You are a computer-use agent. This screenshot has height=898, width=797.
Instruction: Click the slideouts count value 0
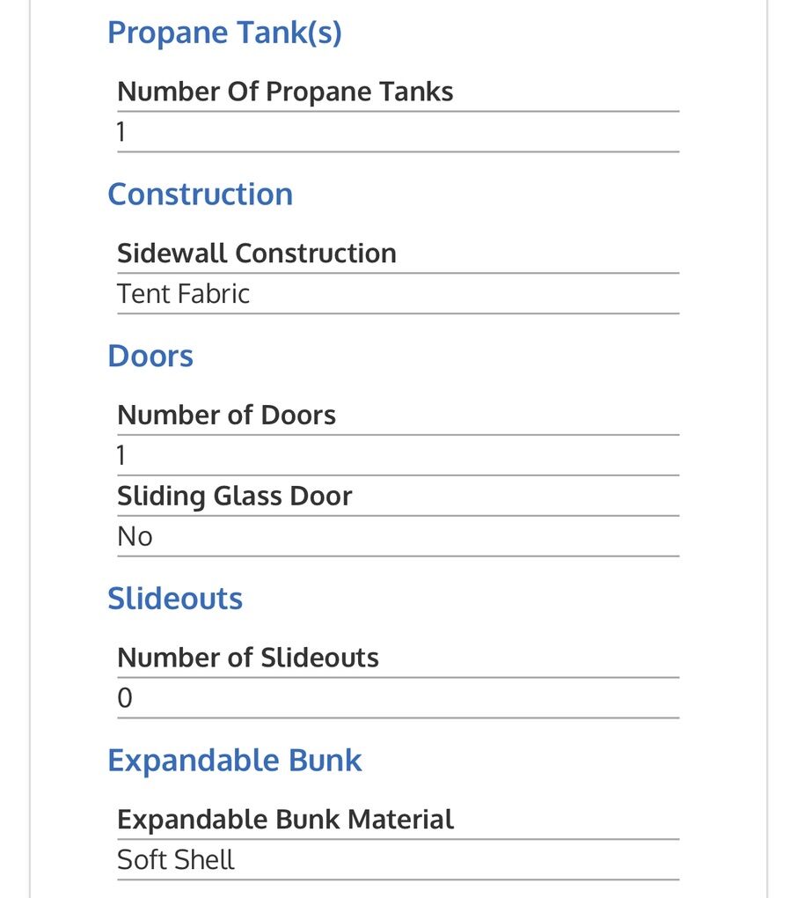click(125, 698)
